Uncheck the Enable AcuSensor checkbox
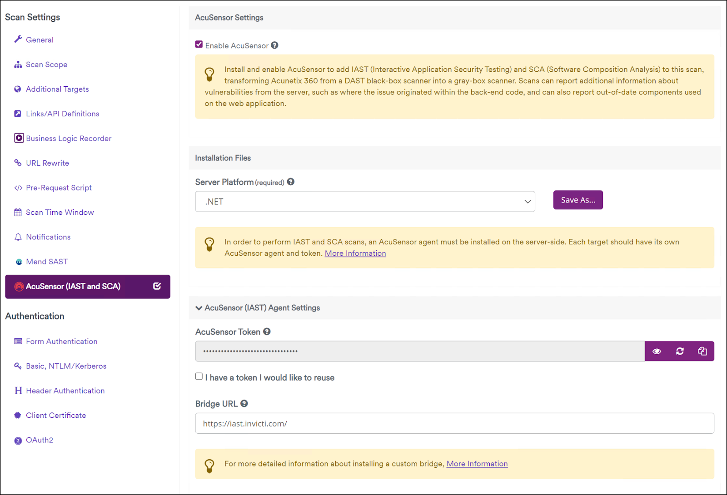The width and height of the screenshot is (727, 495). tap(199, 45)
